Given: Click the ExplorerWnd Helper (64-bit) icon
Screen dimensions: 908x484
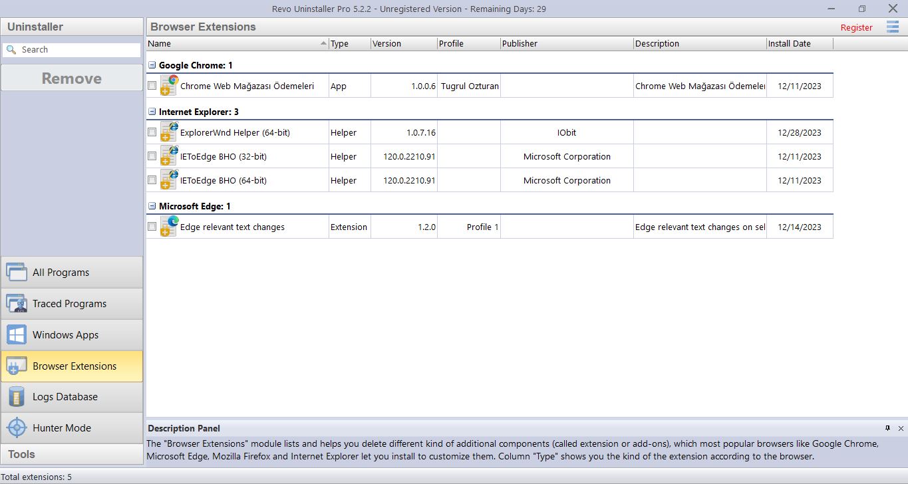Looking at the screenshot, I should point(169,132).
